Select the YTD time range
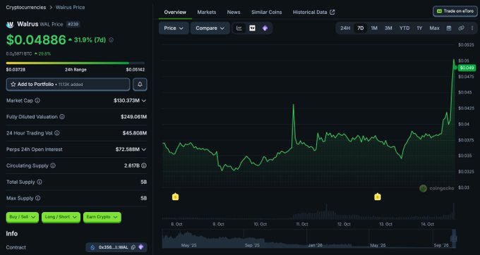The width and height of the screenshot is (480, 255). 404,28
